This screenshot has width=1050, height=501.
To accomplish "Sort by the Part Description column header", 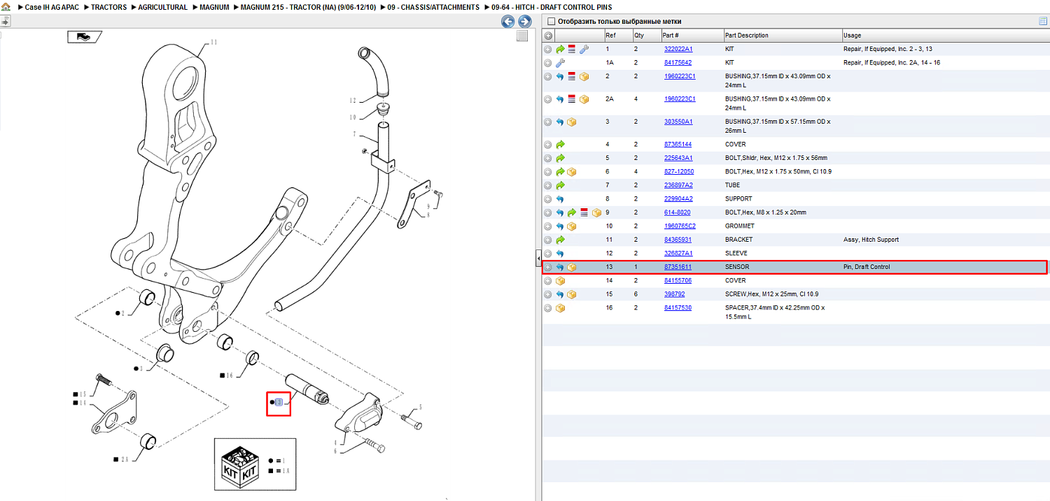I will (782, 36).
